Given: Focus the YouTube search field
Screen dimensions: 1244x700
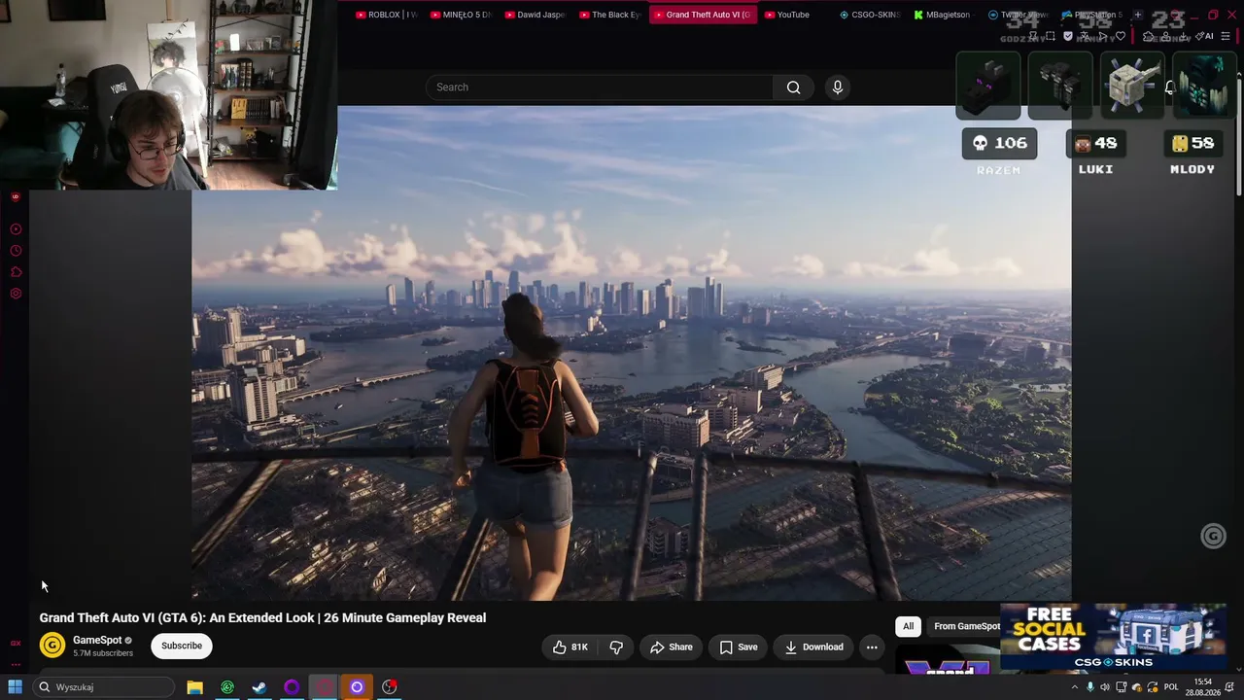Looking at the screenshot, I should pyautogui.click(x=600, y=87).
